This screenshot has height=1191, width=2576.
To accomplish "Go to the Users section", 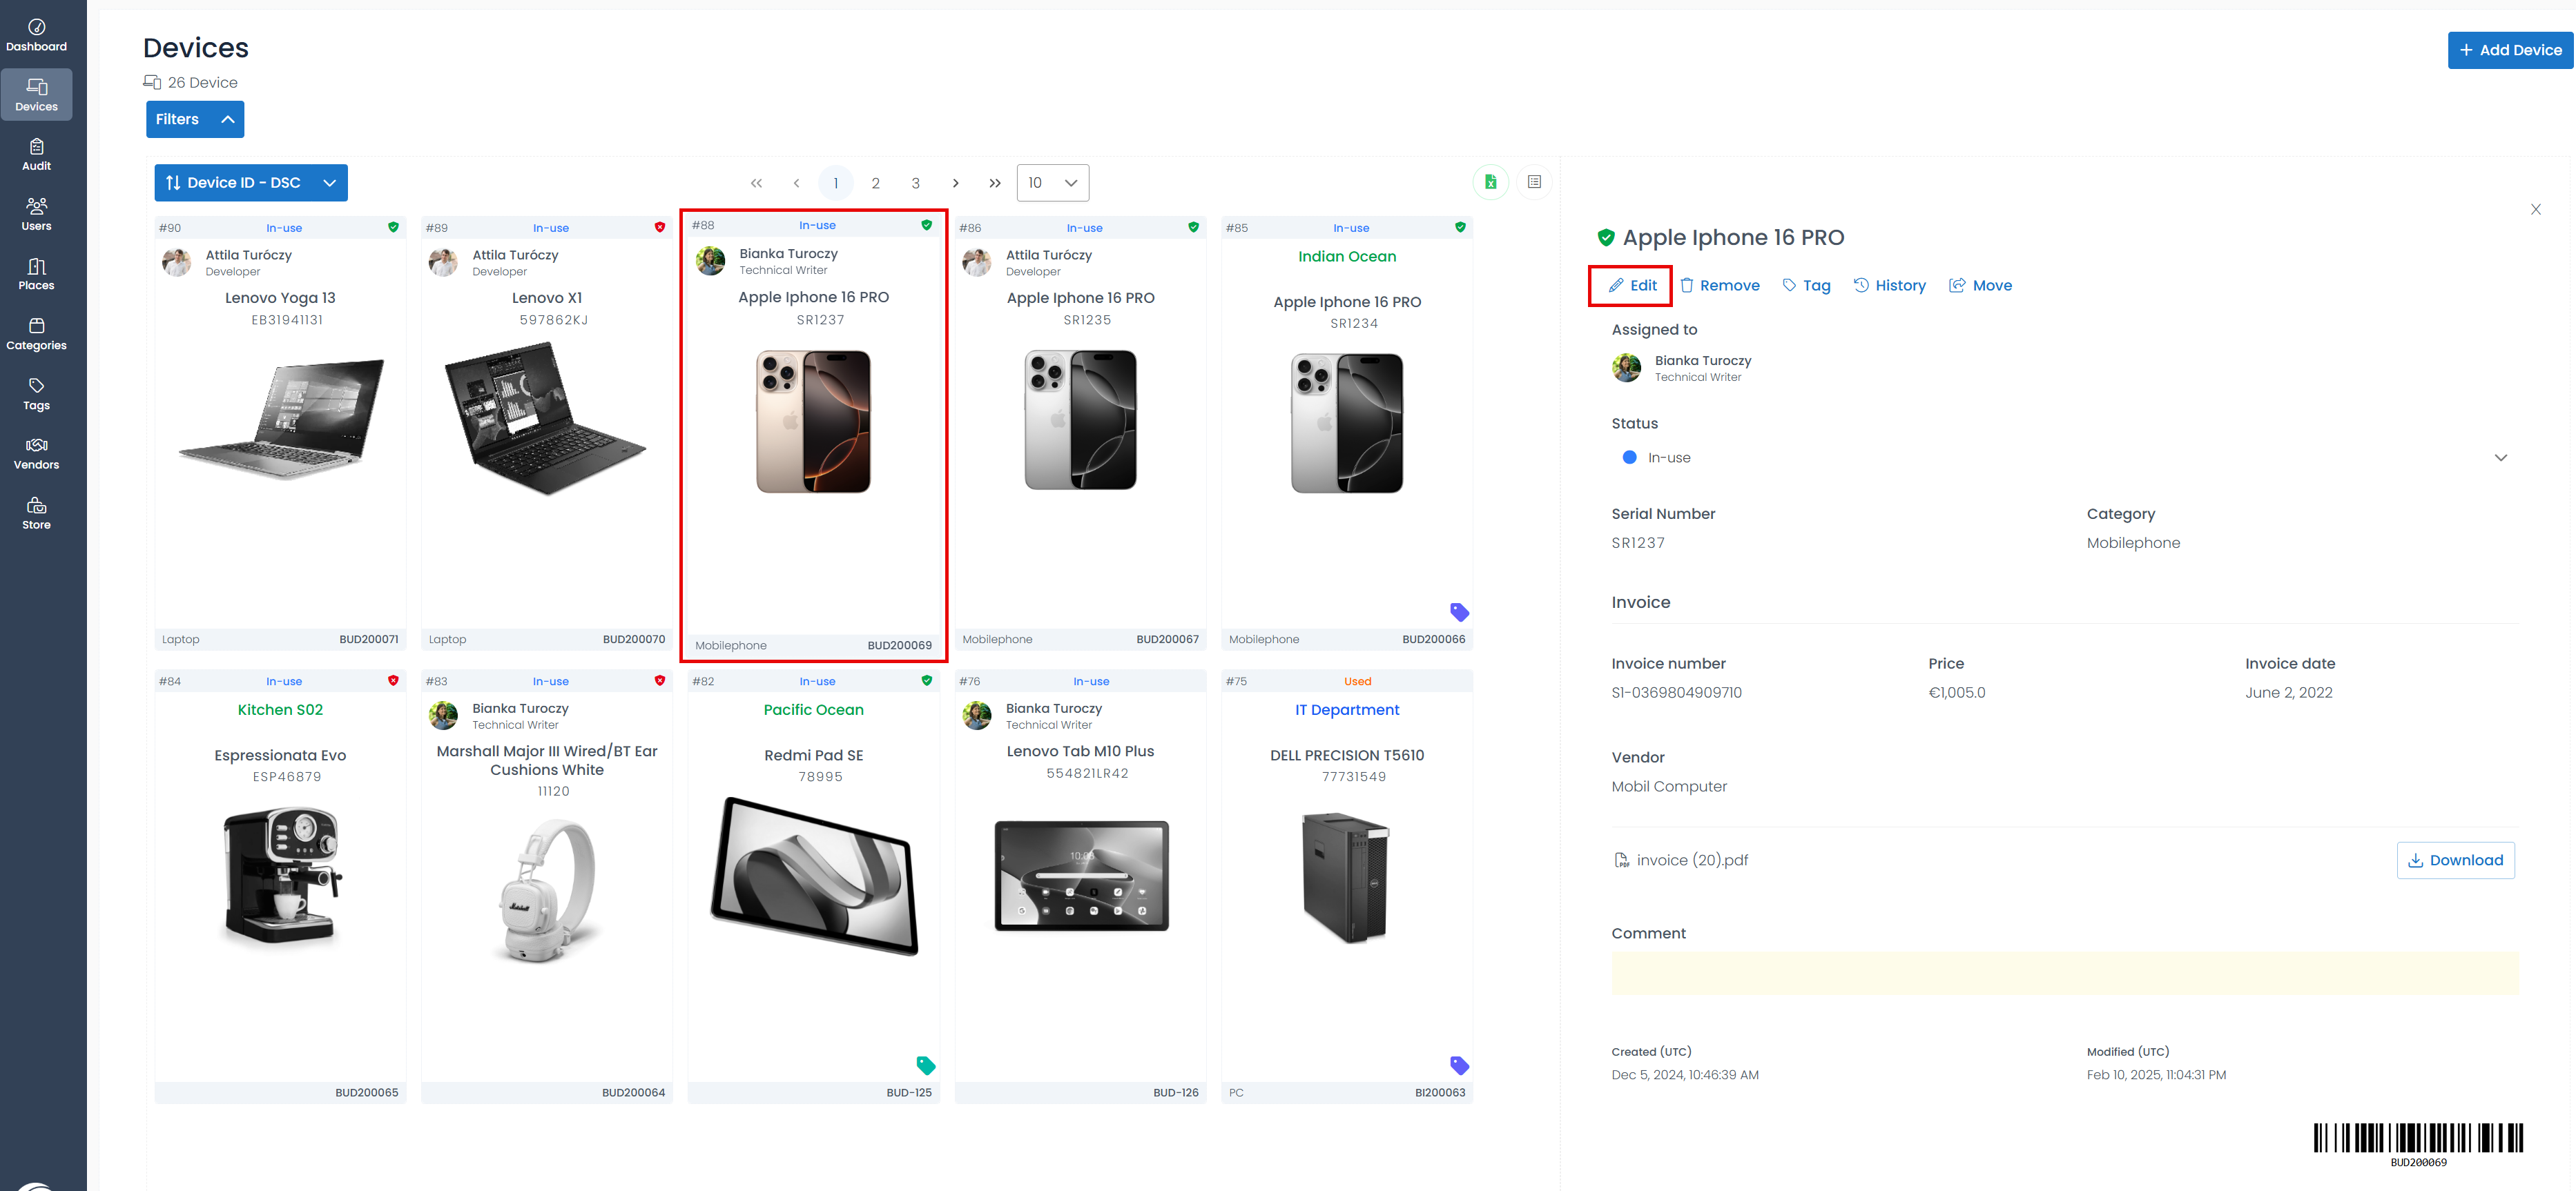I will (36, 214).
